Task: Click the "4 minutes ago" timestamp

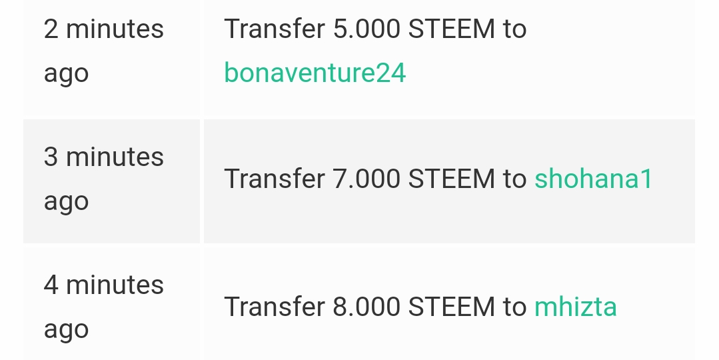Action: coord(103,307)
